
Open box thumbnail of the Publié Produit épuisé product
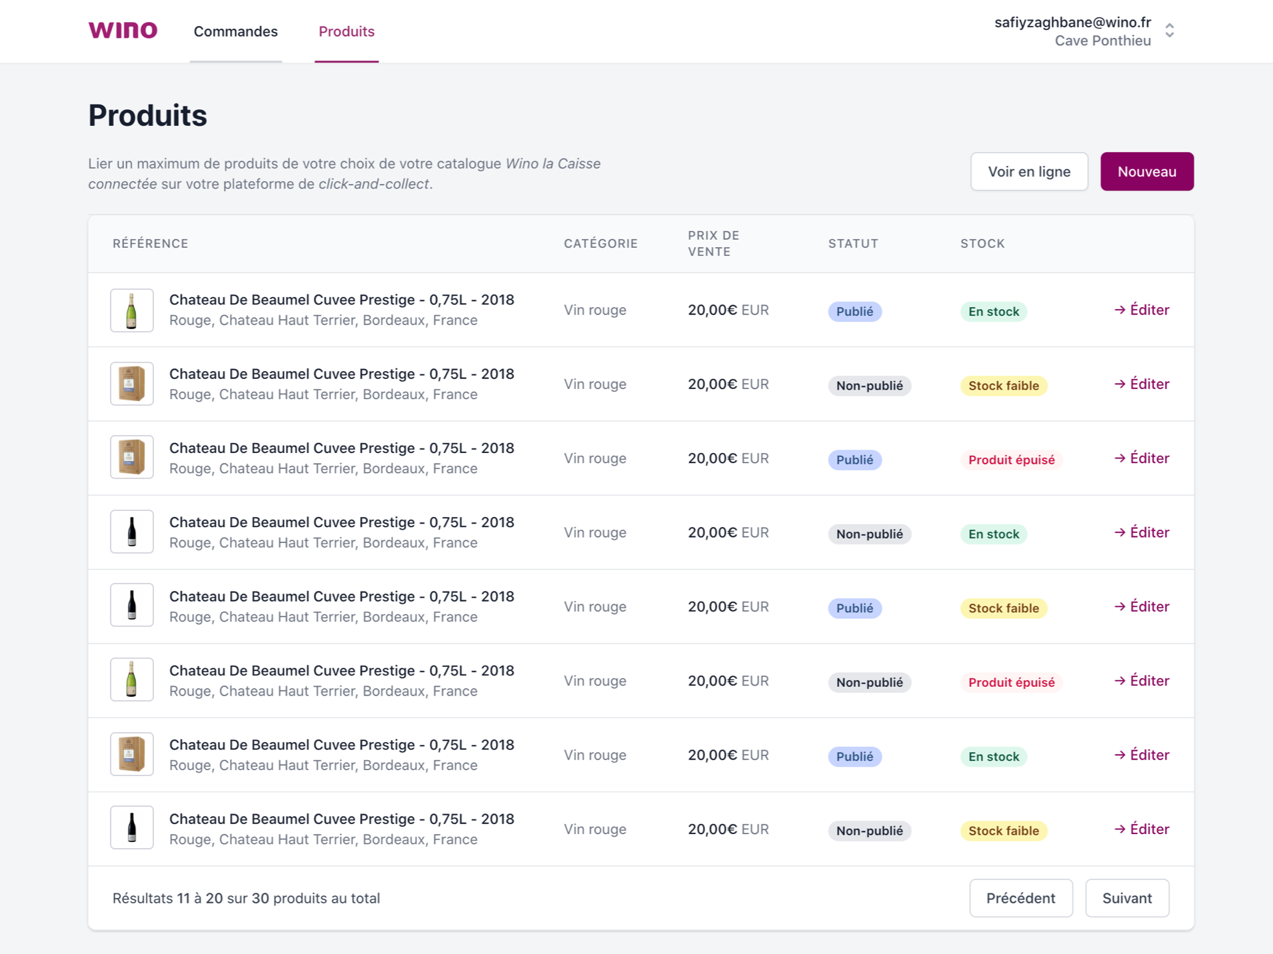tap(132, 458)
